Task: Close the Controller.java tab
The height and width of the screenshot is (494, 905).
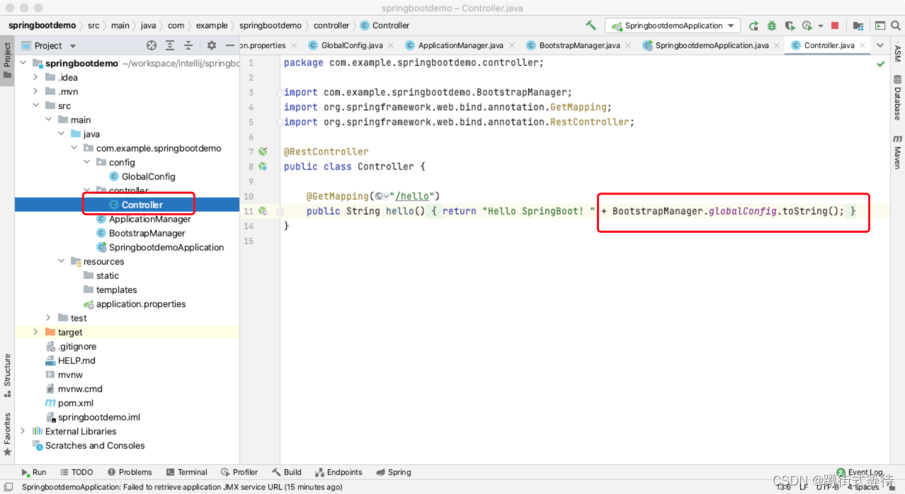Action: (861, 45)
